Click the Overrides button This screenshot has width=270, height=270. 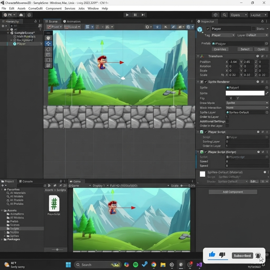click(220, 49)
